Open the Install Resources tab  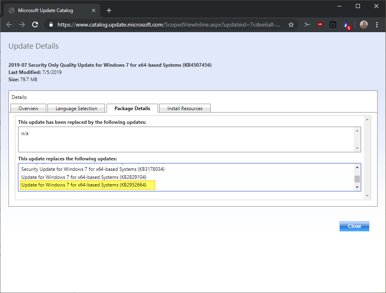point(185,108)
